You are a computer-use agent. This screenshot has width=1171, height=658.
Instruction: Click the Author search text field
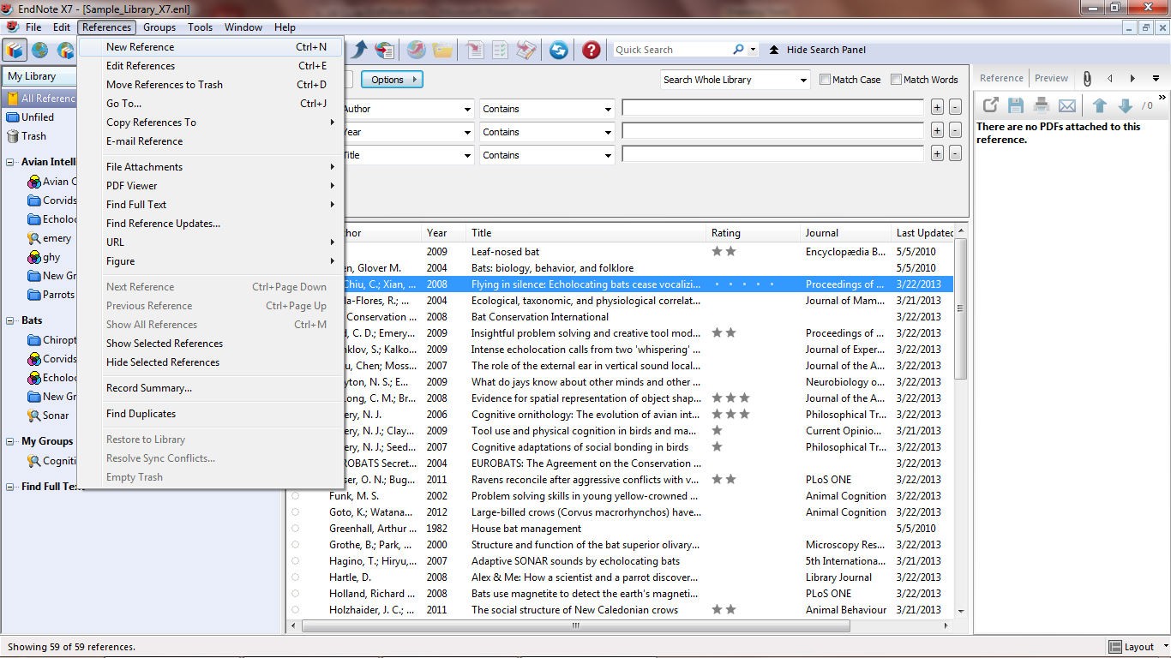(772, 108)
